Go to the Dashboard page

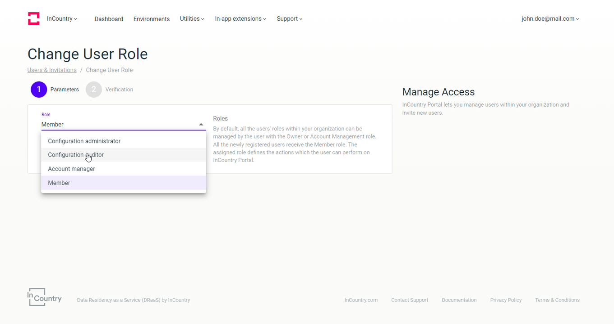[109, 19]
